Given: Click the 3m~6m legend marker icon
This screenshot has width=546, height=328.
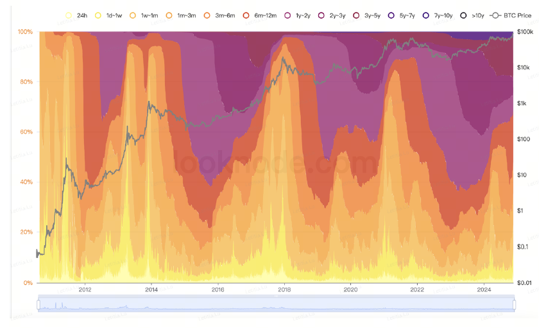Looking at the screenshot, I should click(x=207, y=15).
